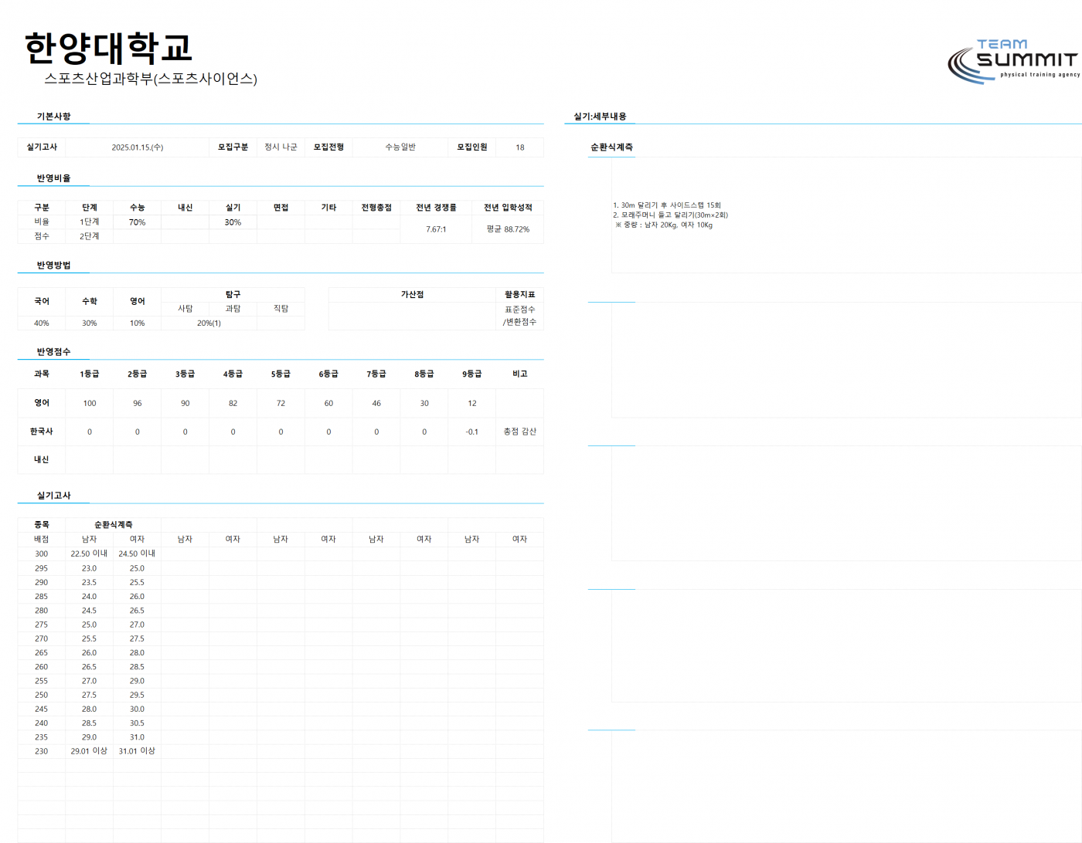Screen dimensions: 1082x843
Task: Select the 반영비율 section heading
Action: coord(53,178)
